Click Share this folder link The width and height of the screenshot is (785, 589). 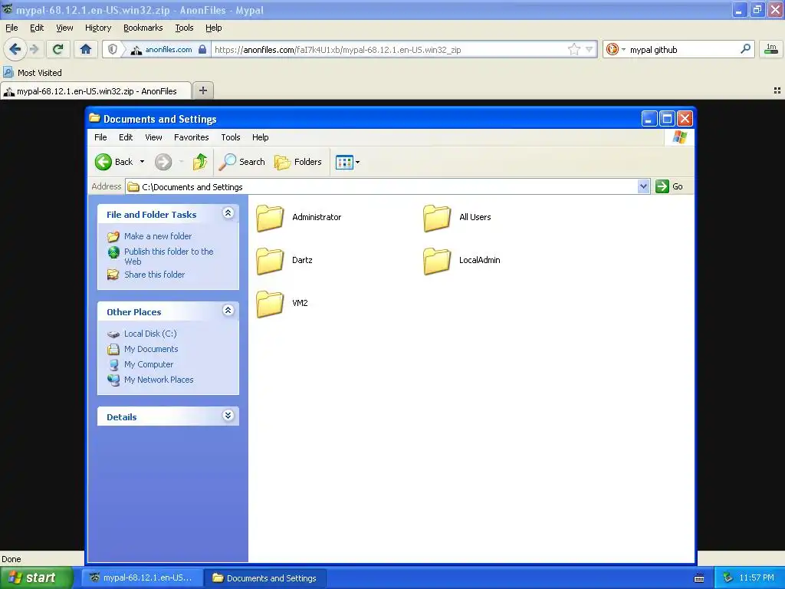point(154,275)
